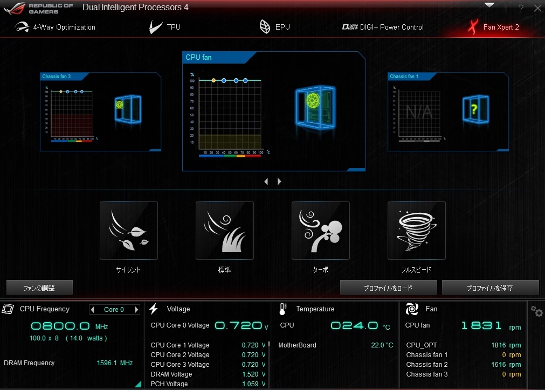Click the Temperature thermometer icon

(x=283, y=309)
